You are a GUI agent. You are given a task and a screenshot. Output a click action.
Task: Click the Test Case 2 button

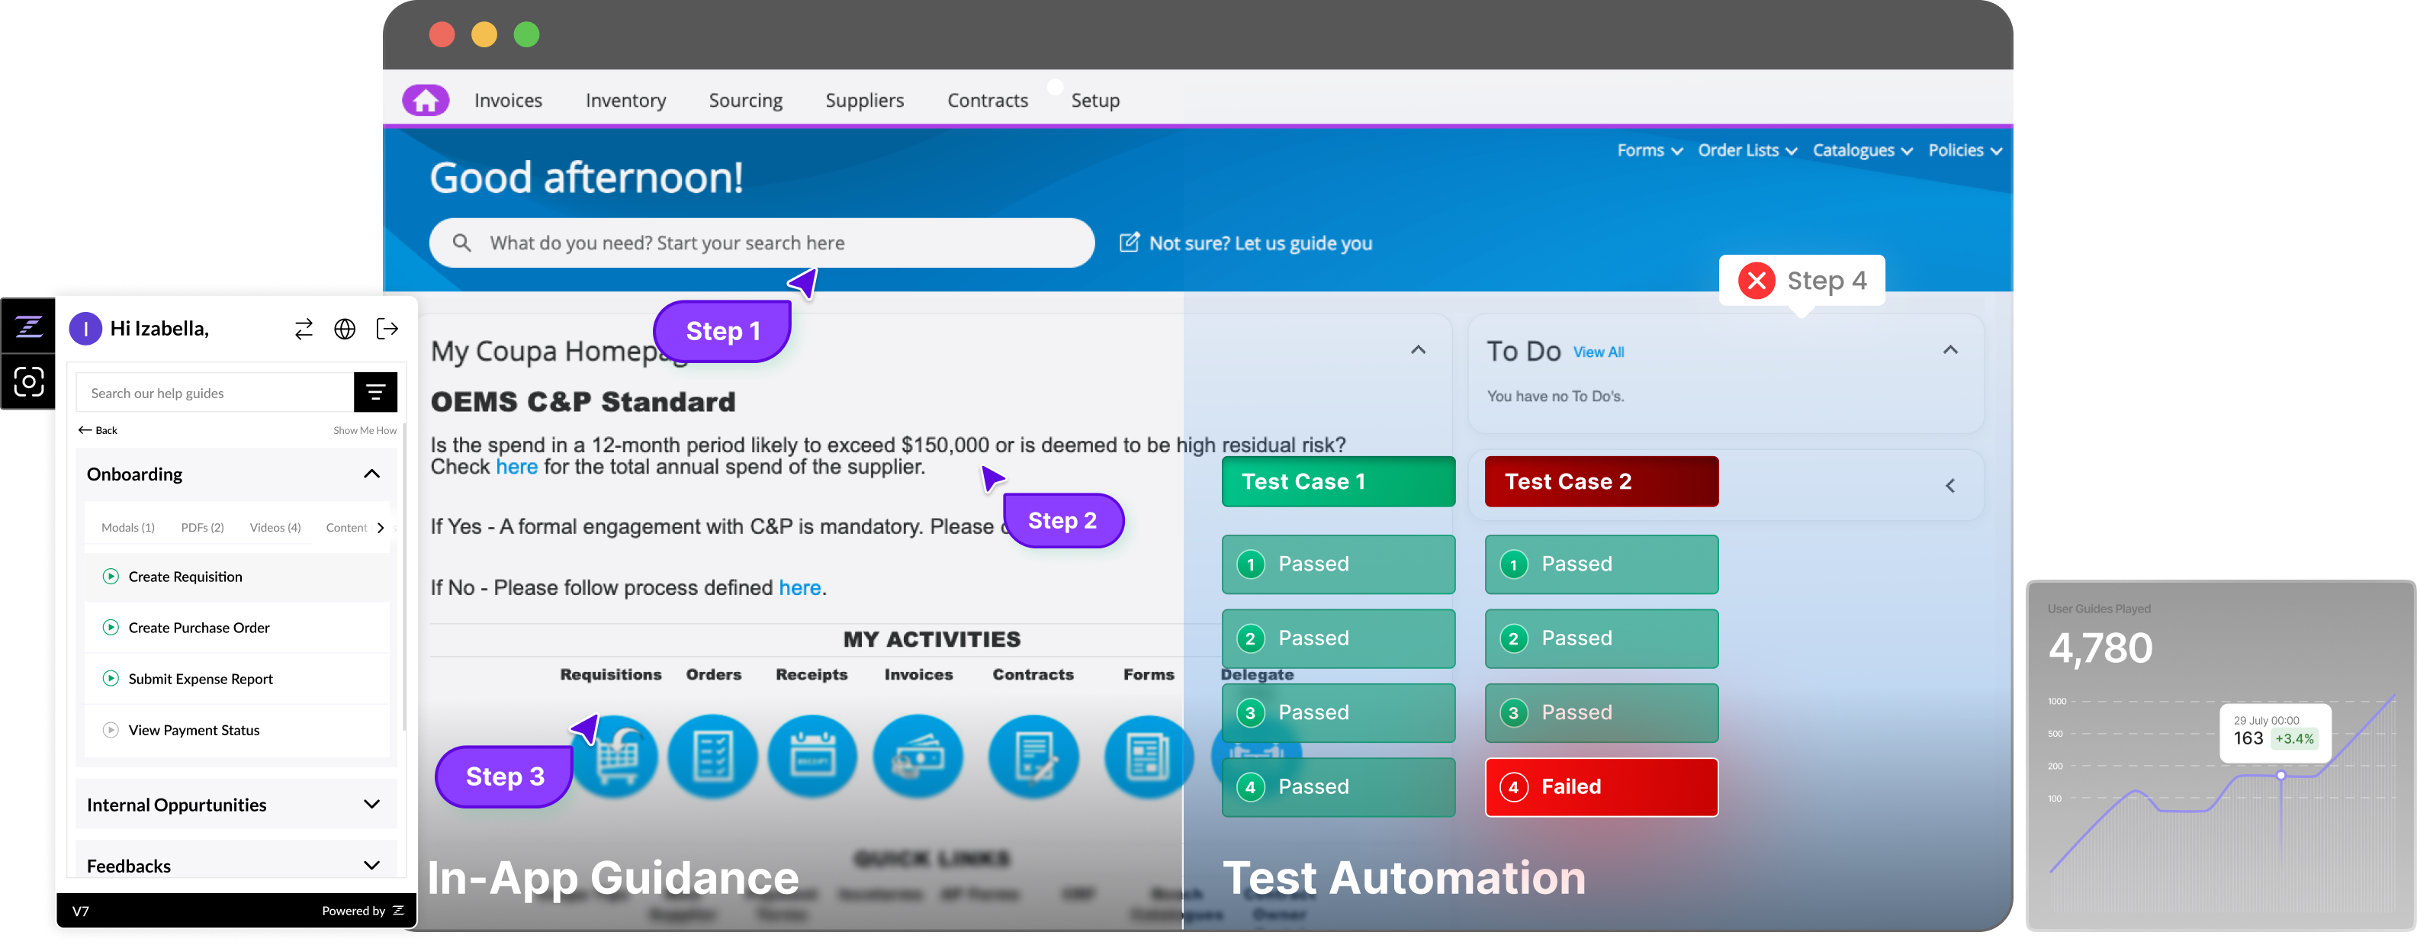[x=1601, y=481]
